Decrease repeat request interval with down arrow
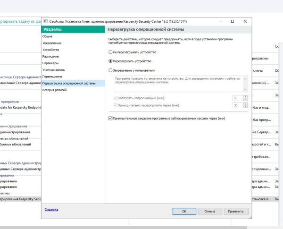283x229 pixels. click(x=245, y=99)
